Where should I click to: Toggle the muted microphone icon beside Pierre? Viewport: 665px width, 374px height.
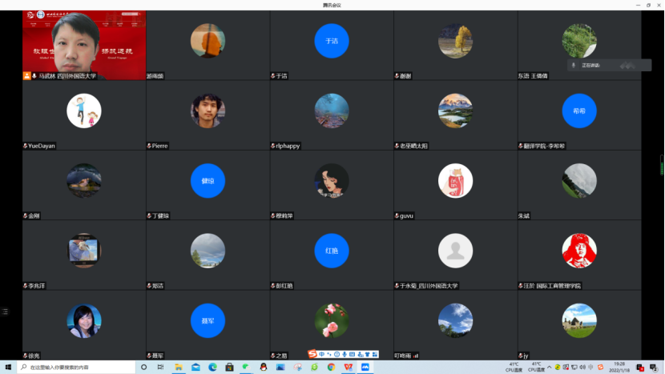[149, 147]
